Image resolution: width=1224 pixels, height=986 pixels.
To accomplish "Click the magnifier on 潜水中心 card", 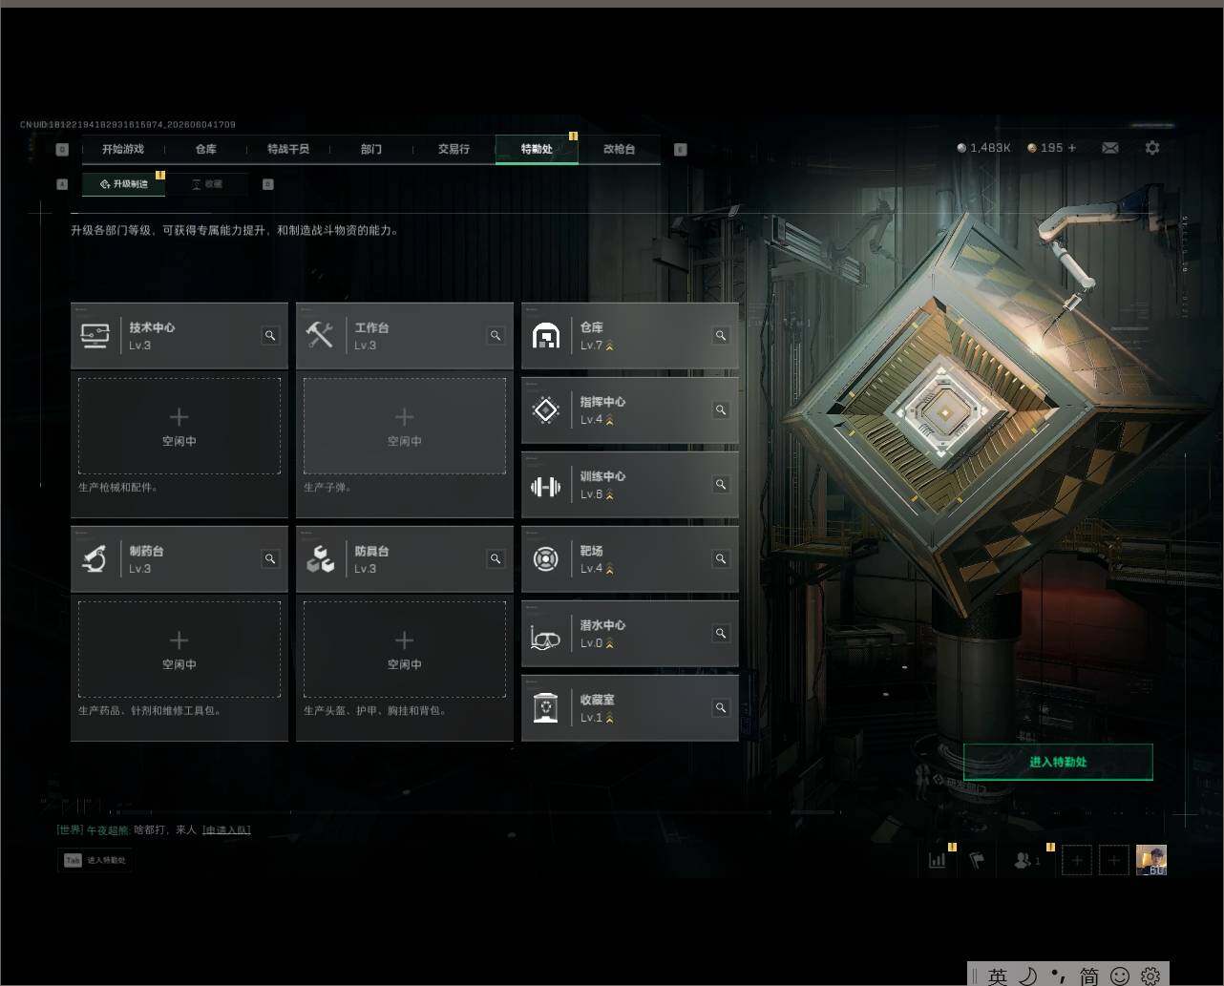I will (721, 633).
